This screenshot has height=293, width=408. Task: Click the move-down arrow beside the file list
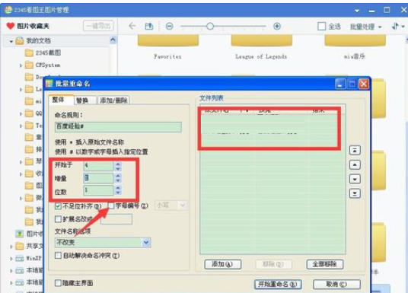[355, 179]
